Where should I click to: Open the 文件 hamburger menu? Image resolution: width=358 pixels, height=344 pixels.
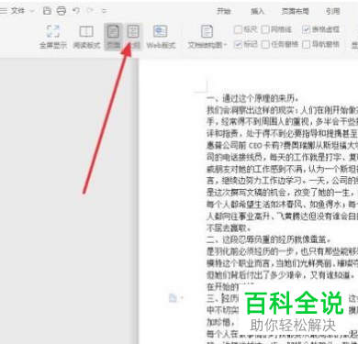click(13, 11)
